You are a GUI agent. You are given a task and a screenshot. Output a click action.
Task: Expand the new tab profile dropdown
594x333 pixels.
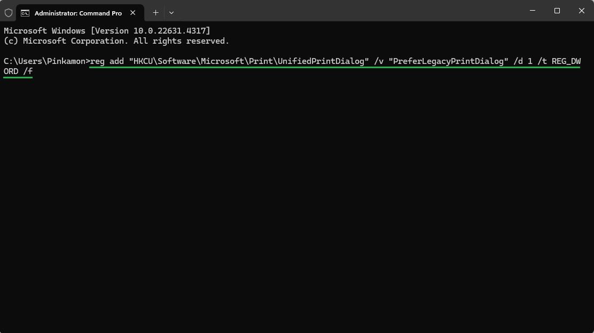[x=171, y=12]
